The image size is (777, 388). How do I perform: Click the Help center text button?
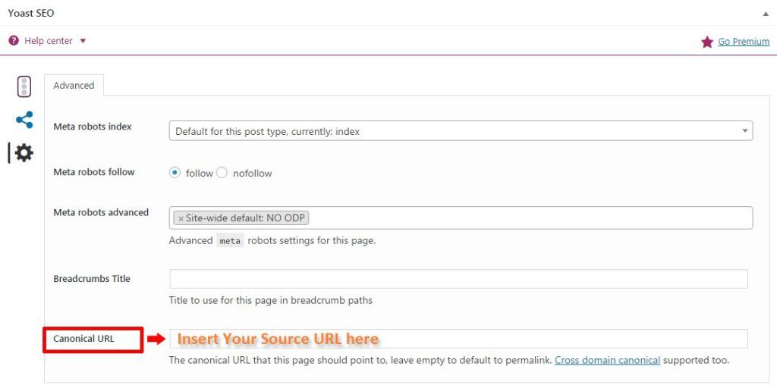[x=49, y=41]
